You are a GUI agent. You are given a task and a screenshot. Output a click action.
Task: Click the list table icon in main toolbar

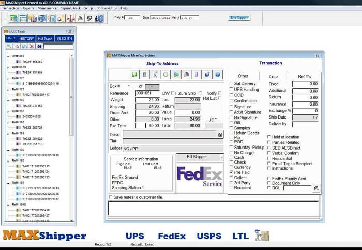pos(23,18)
